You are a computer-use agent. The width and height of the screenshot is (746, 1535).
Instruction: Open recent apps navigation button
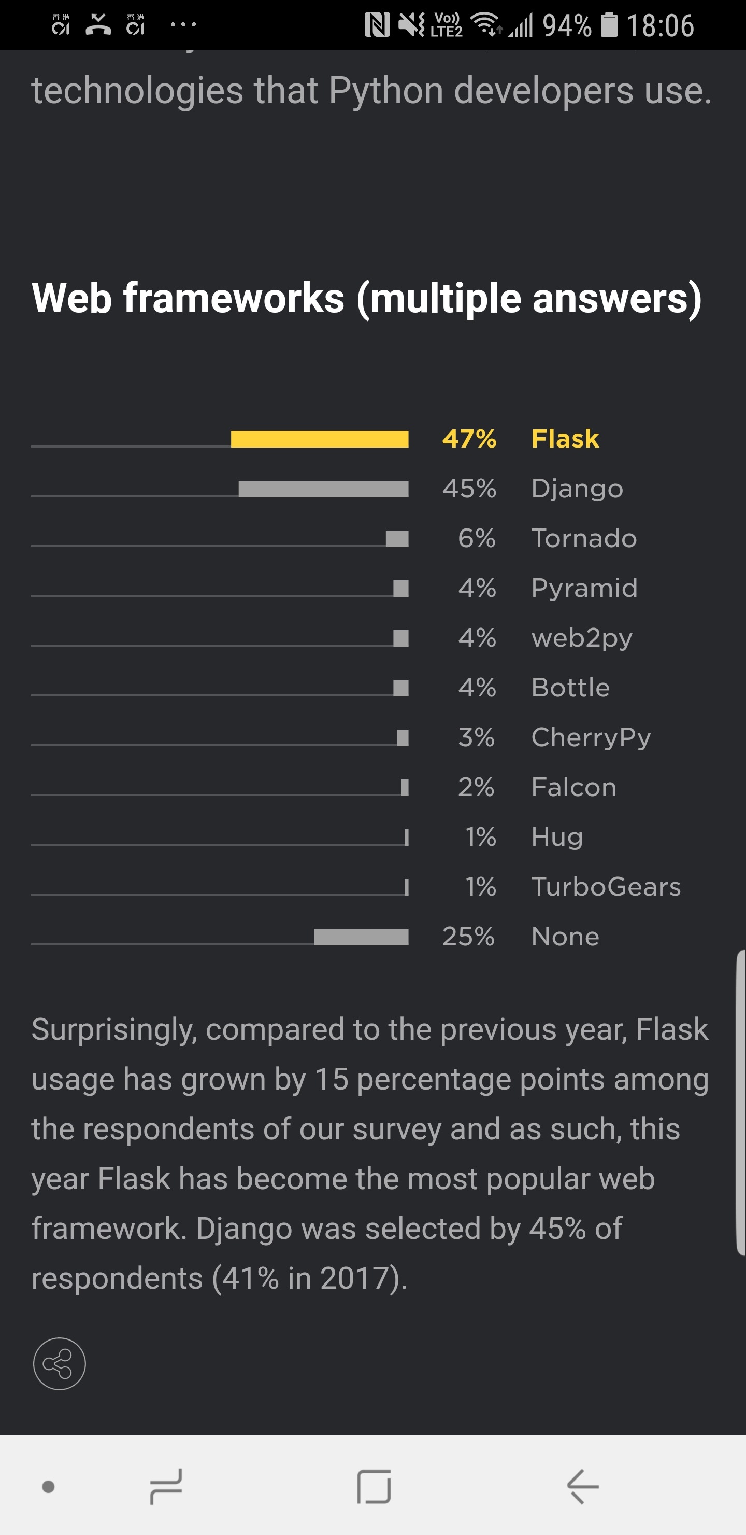[x=166, y=1486]
